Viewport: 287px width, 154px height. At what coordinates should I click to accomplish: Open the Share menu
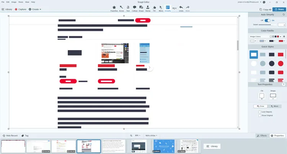pyautogui.click(x=21, y=2)
